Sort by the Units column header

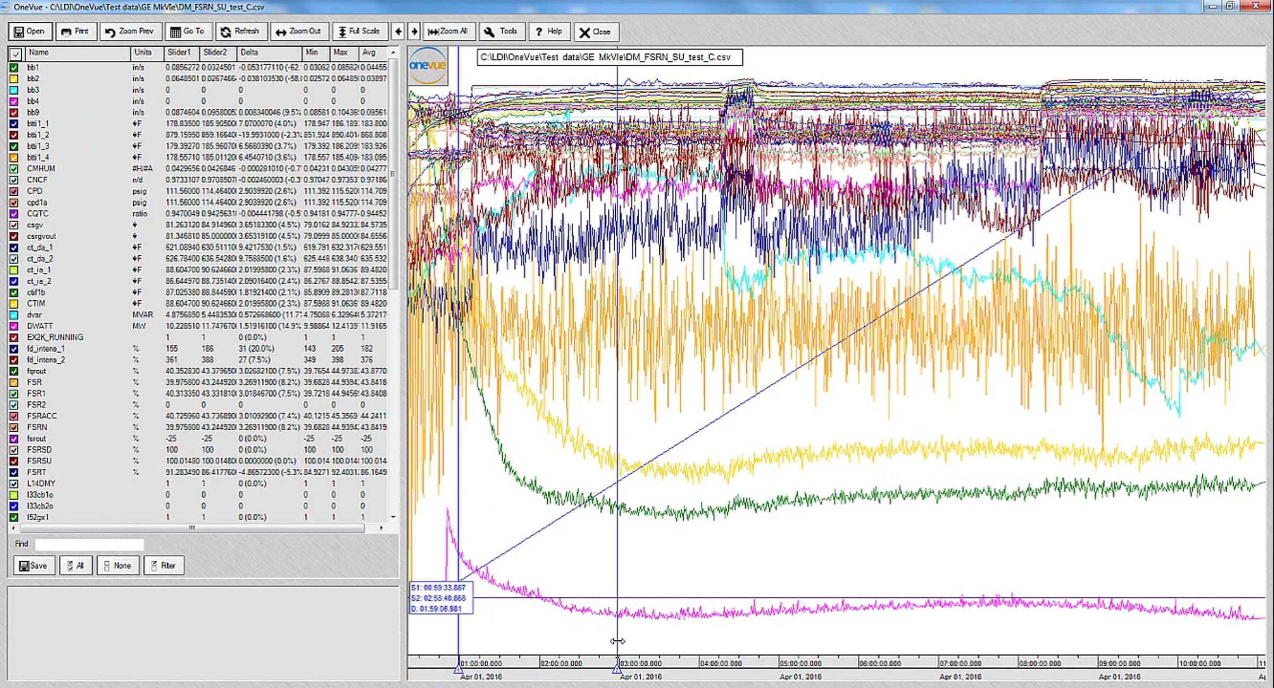147,53
